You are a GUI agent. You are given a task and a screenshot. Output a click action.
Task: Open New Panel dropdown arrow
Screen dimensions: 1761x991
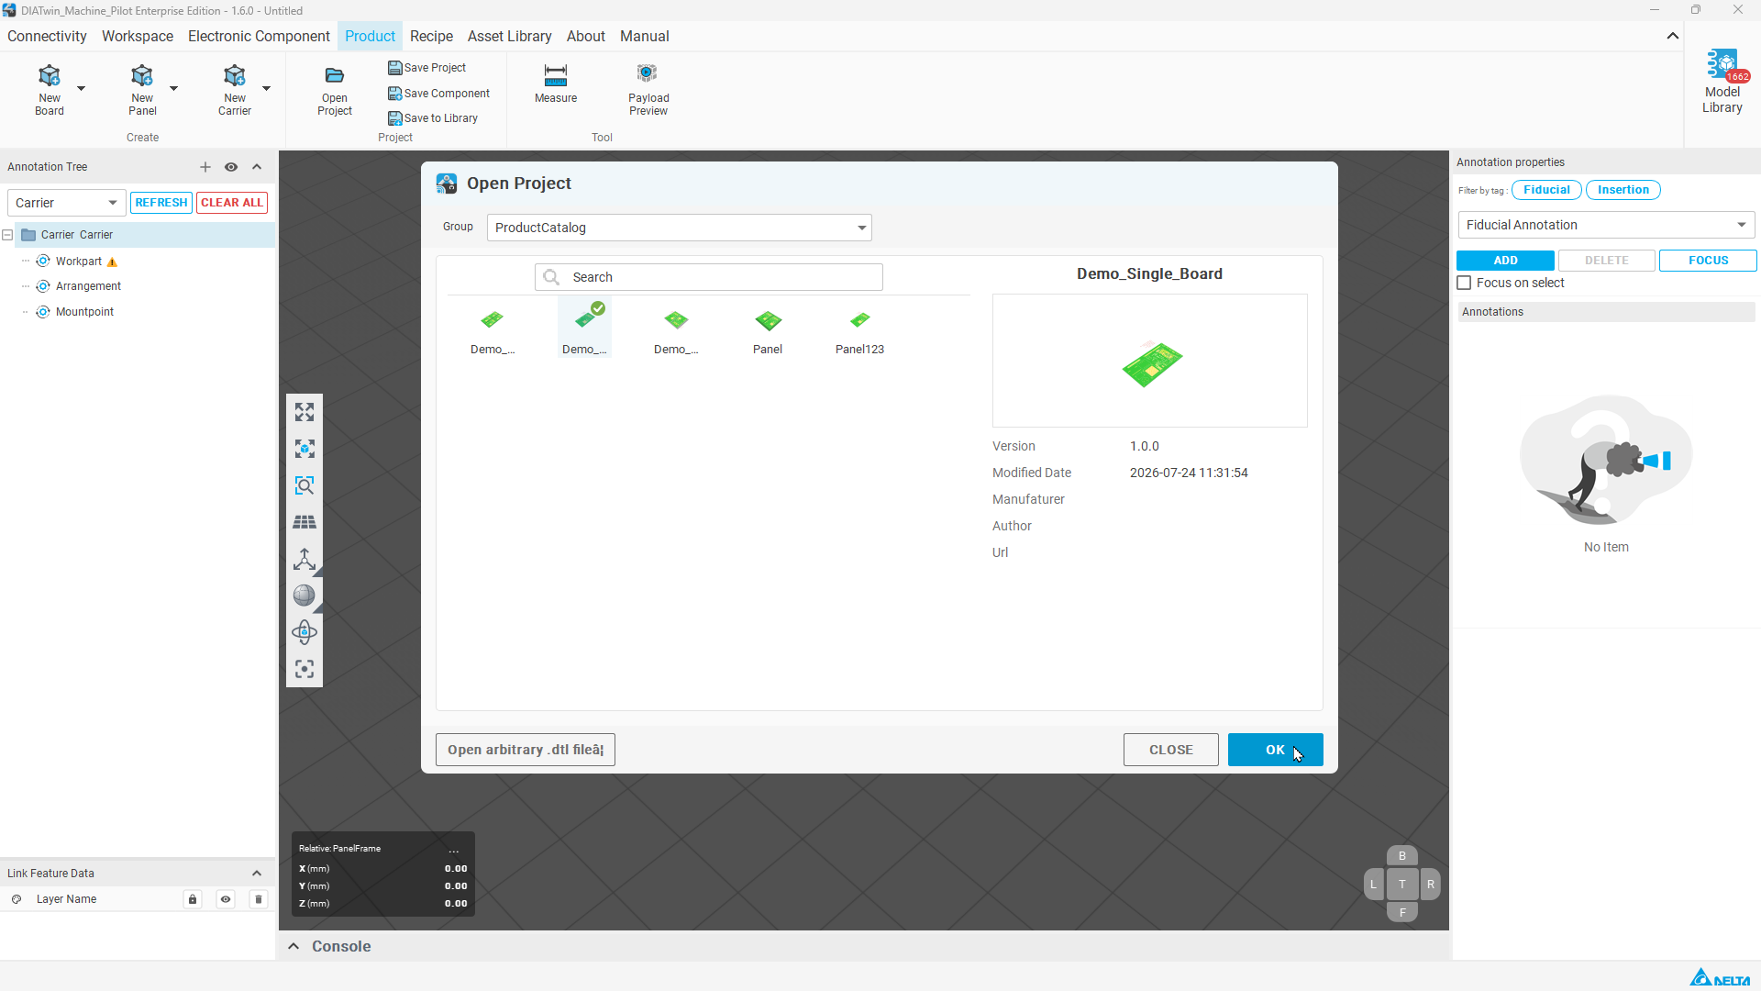(173, 89)
